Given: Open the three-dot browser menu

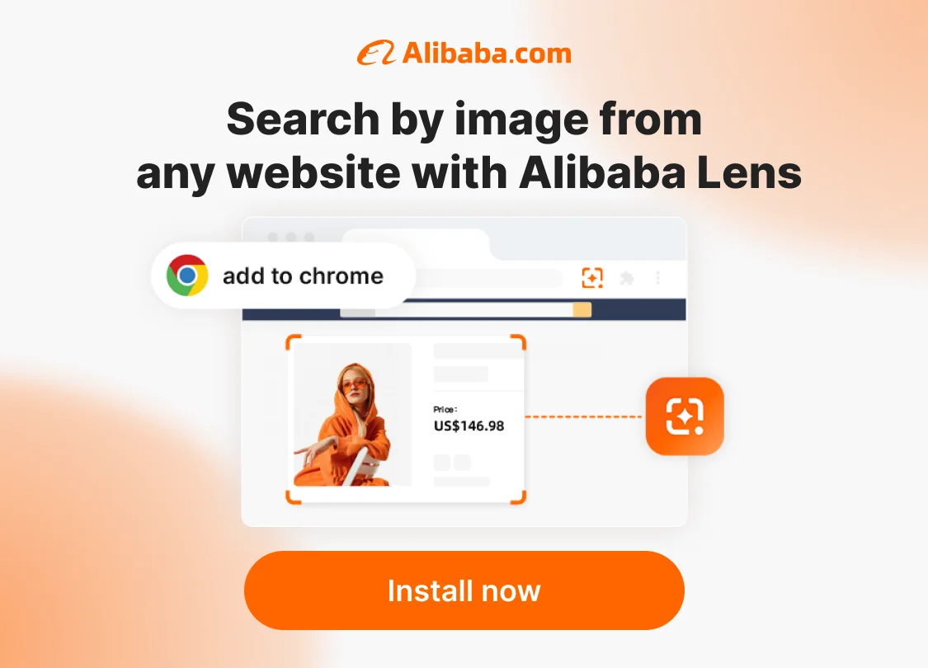Looking at the screenshot, I should click(x=658, y=277).
